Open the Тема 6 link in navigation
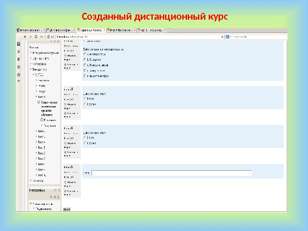 [x=41, y=153]
